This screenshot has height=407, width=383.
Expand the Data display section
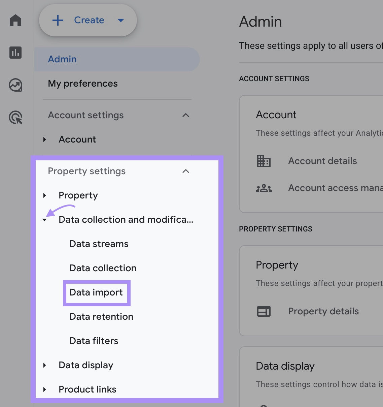44,365
